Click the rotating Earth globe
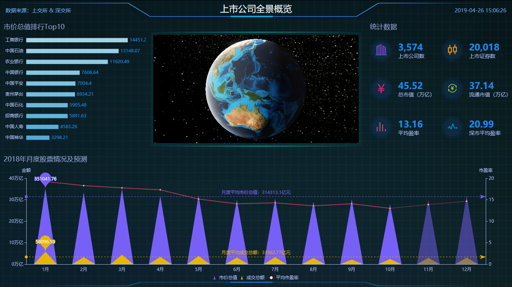Viewport: 512px width, 287px height. (256, 89)
